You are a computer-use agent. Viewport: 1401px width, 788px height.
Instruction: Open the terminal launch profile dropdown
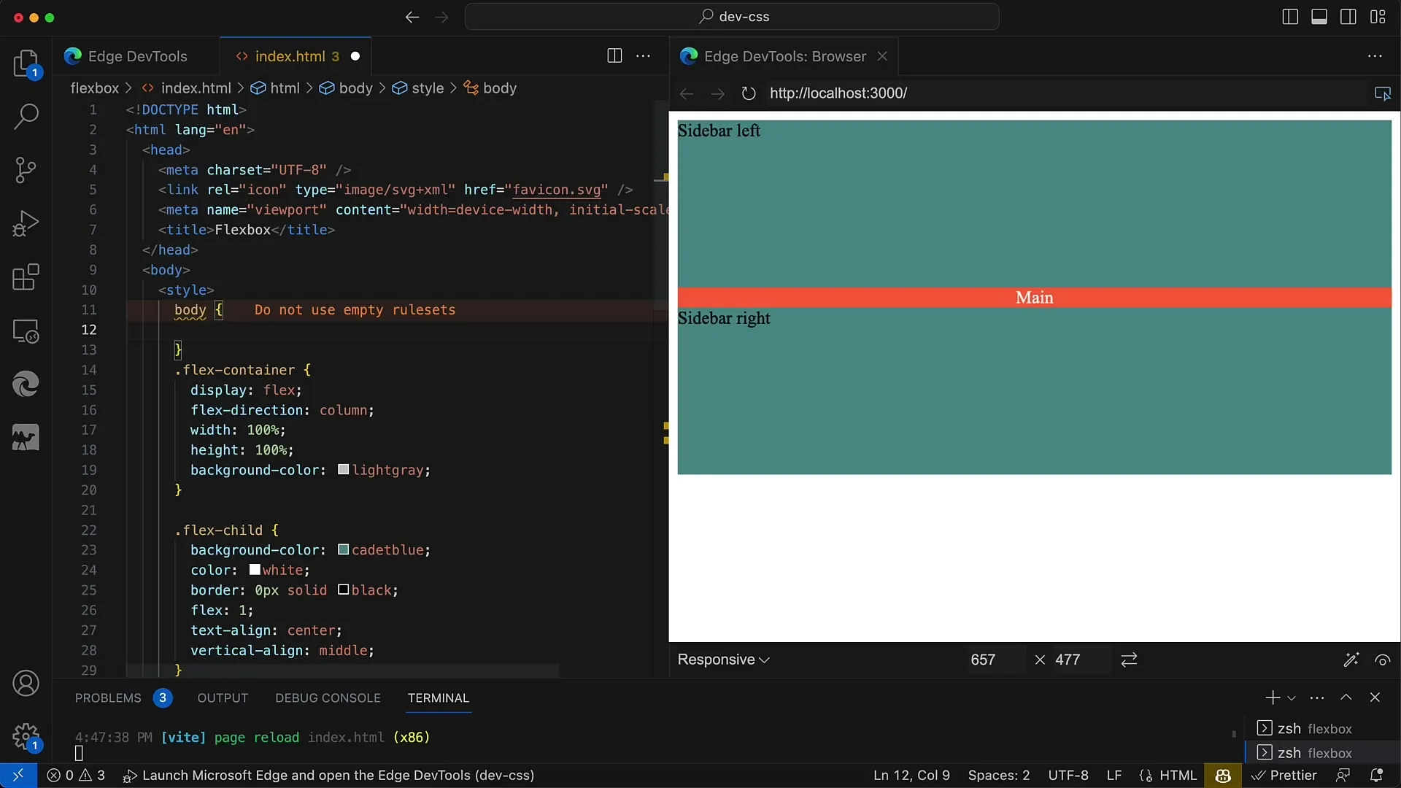1292,698
